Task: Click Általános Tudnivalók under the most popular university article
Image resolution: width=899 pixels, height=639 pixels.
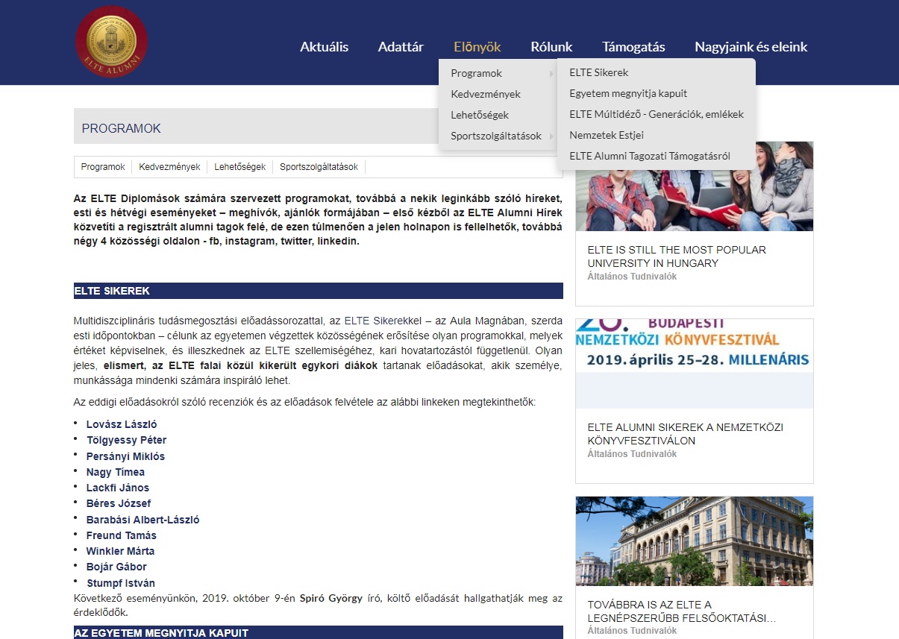Action: (632, 277)
